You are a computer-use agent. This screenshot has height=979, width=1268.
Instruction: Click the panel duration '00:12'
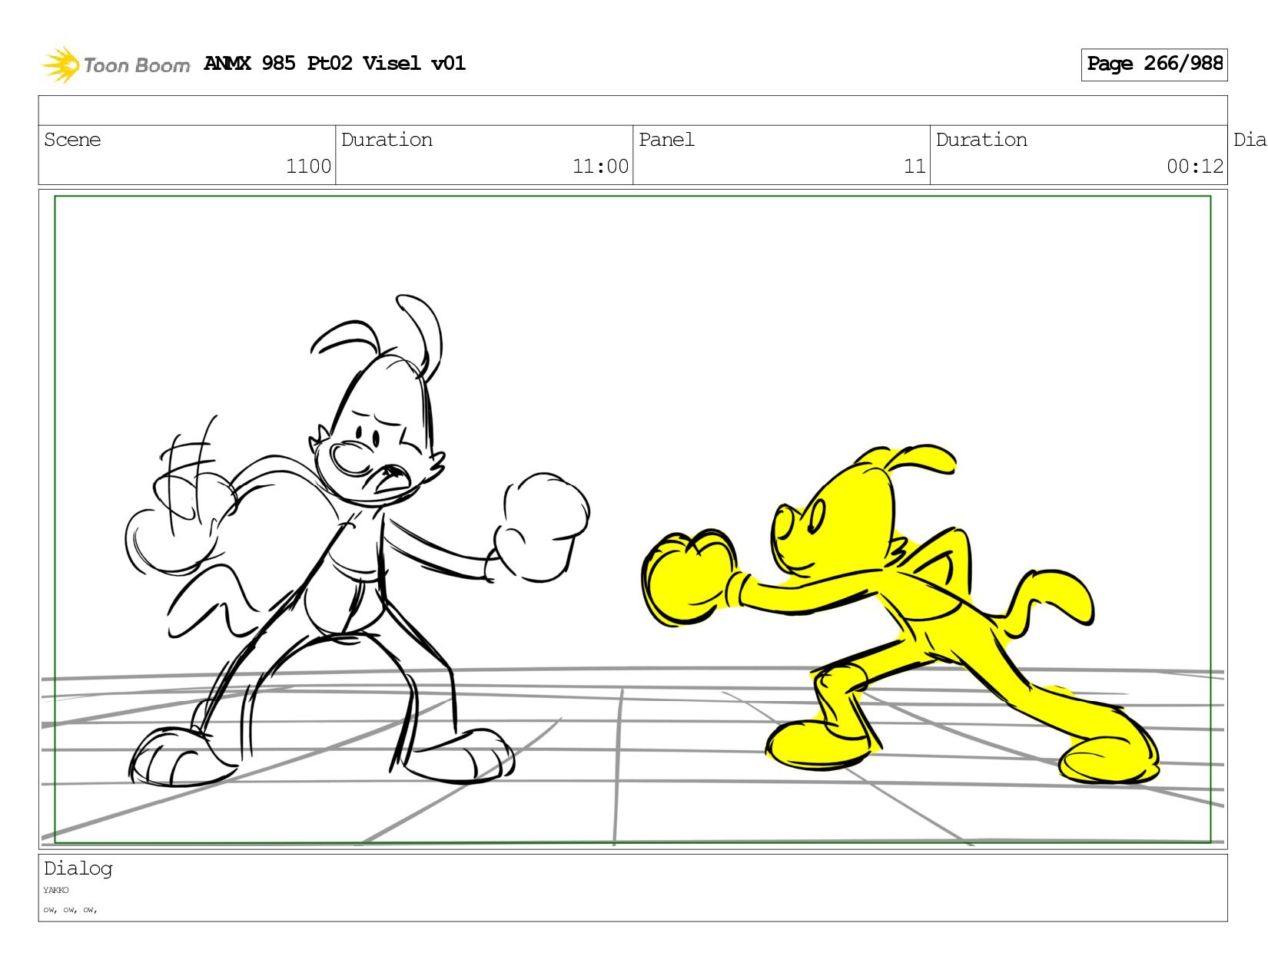pos(1195,167)
